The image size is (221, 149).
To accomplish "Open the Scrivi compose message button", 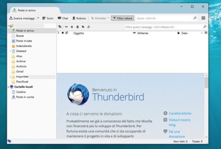I will point(49,18).
